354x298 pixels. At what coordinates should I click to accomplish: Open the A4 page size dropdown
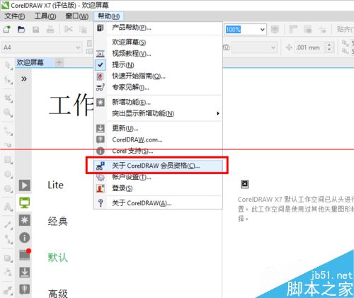(78, 47)
